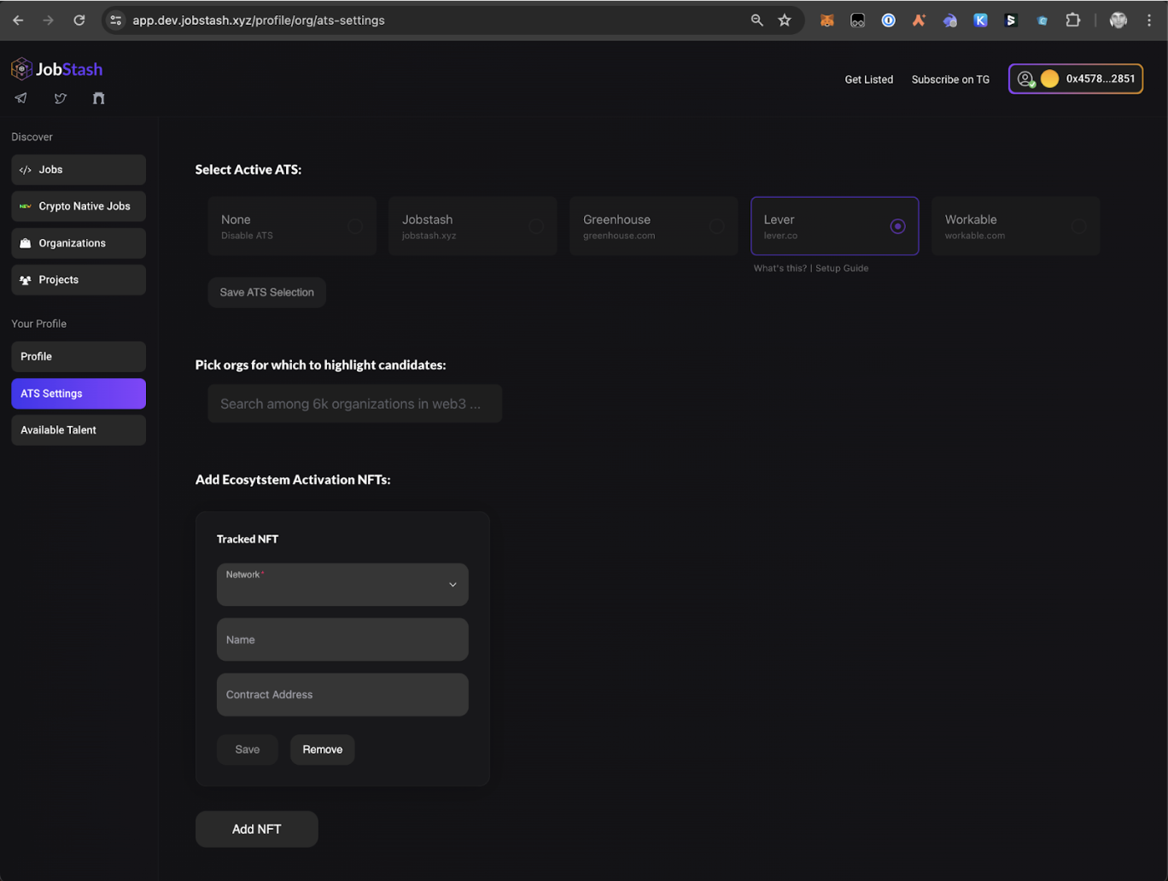This screenshot has width=1168, height=881.
Task: Click Save in the Tracked NFT card
Action: 248,750
